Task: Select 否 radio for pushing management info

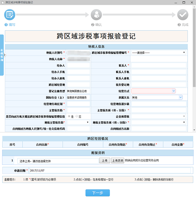Action: [77, 116]
